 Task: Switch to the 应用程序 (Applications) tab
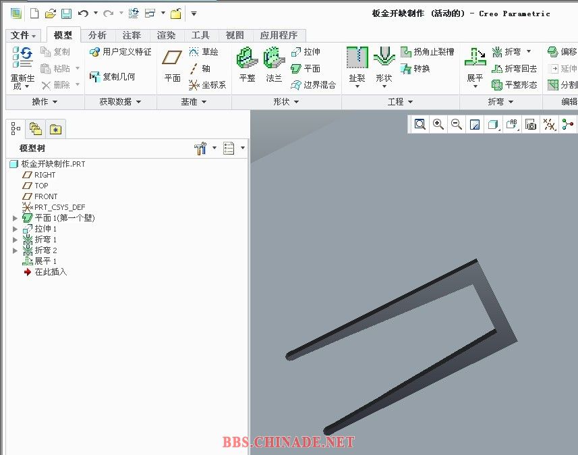coord(279,35)
